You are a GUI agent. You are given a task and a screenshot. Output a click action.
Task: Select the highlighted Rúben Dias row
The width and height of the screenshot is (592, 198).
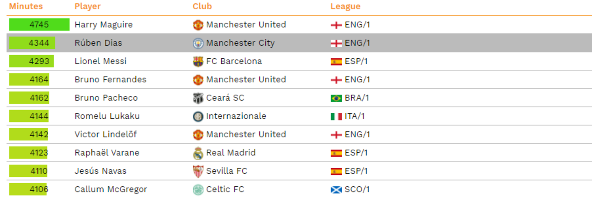pyautogui.click(x=299, y=43)
